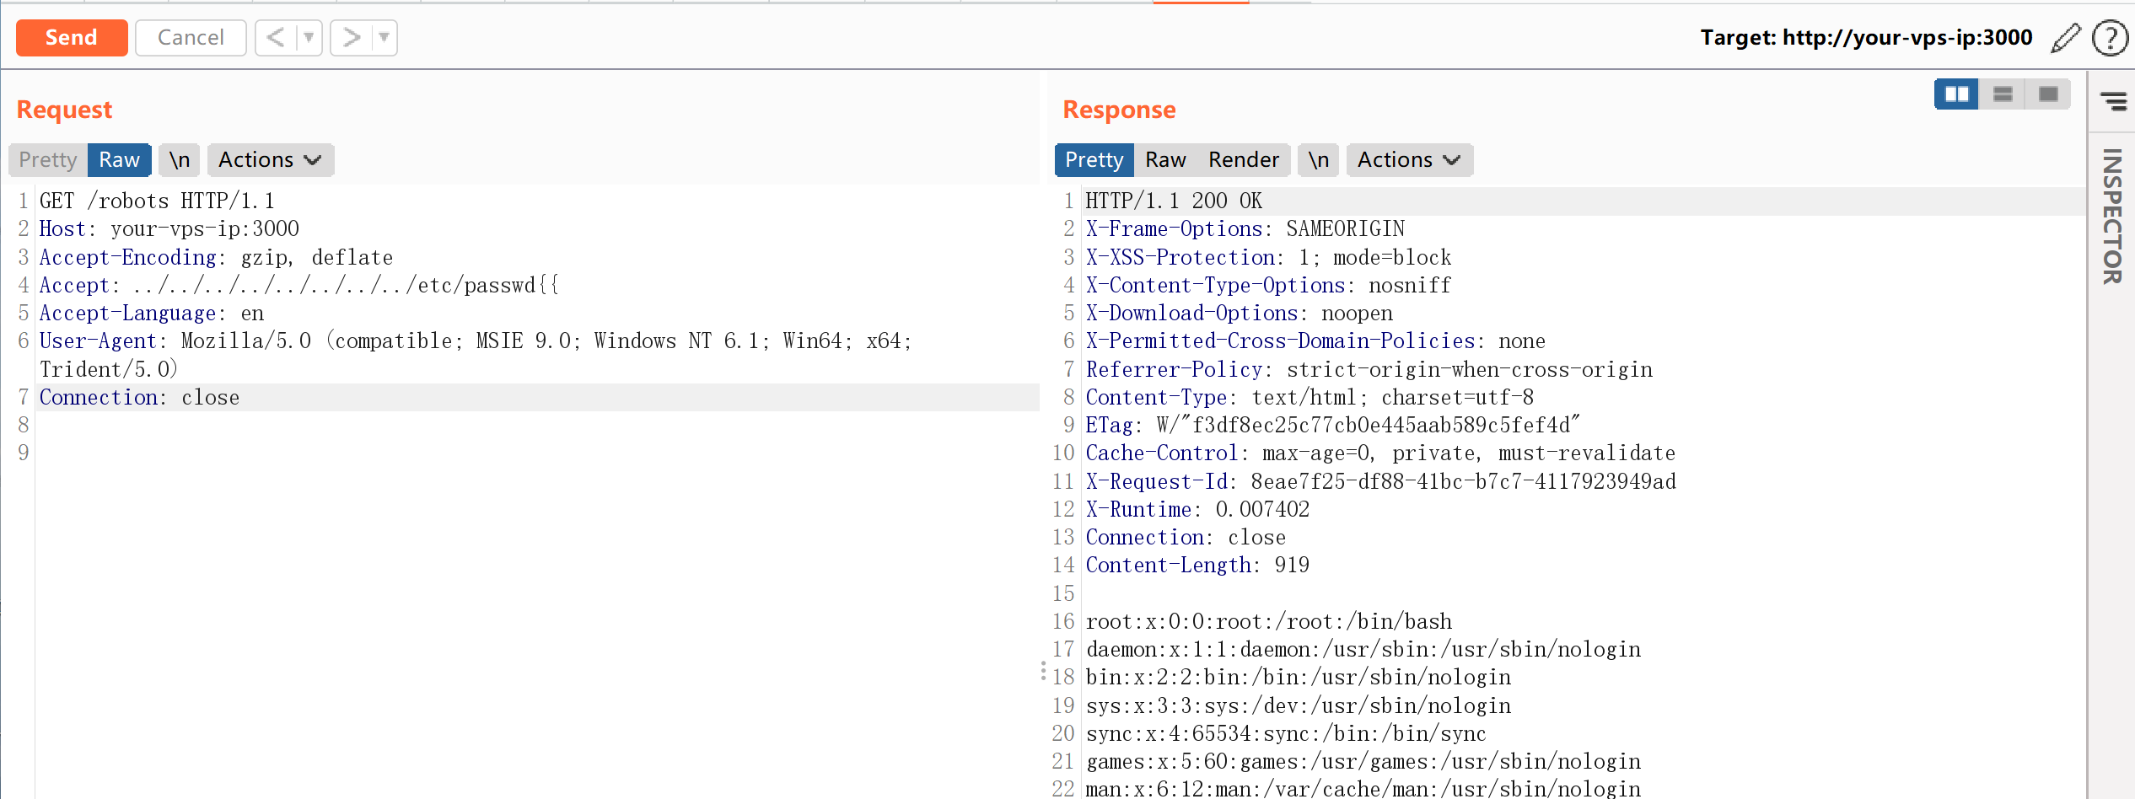Toggle \n characters in the response pane

[1318, 159]
